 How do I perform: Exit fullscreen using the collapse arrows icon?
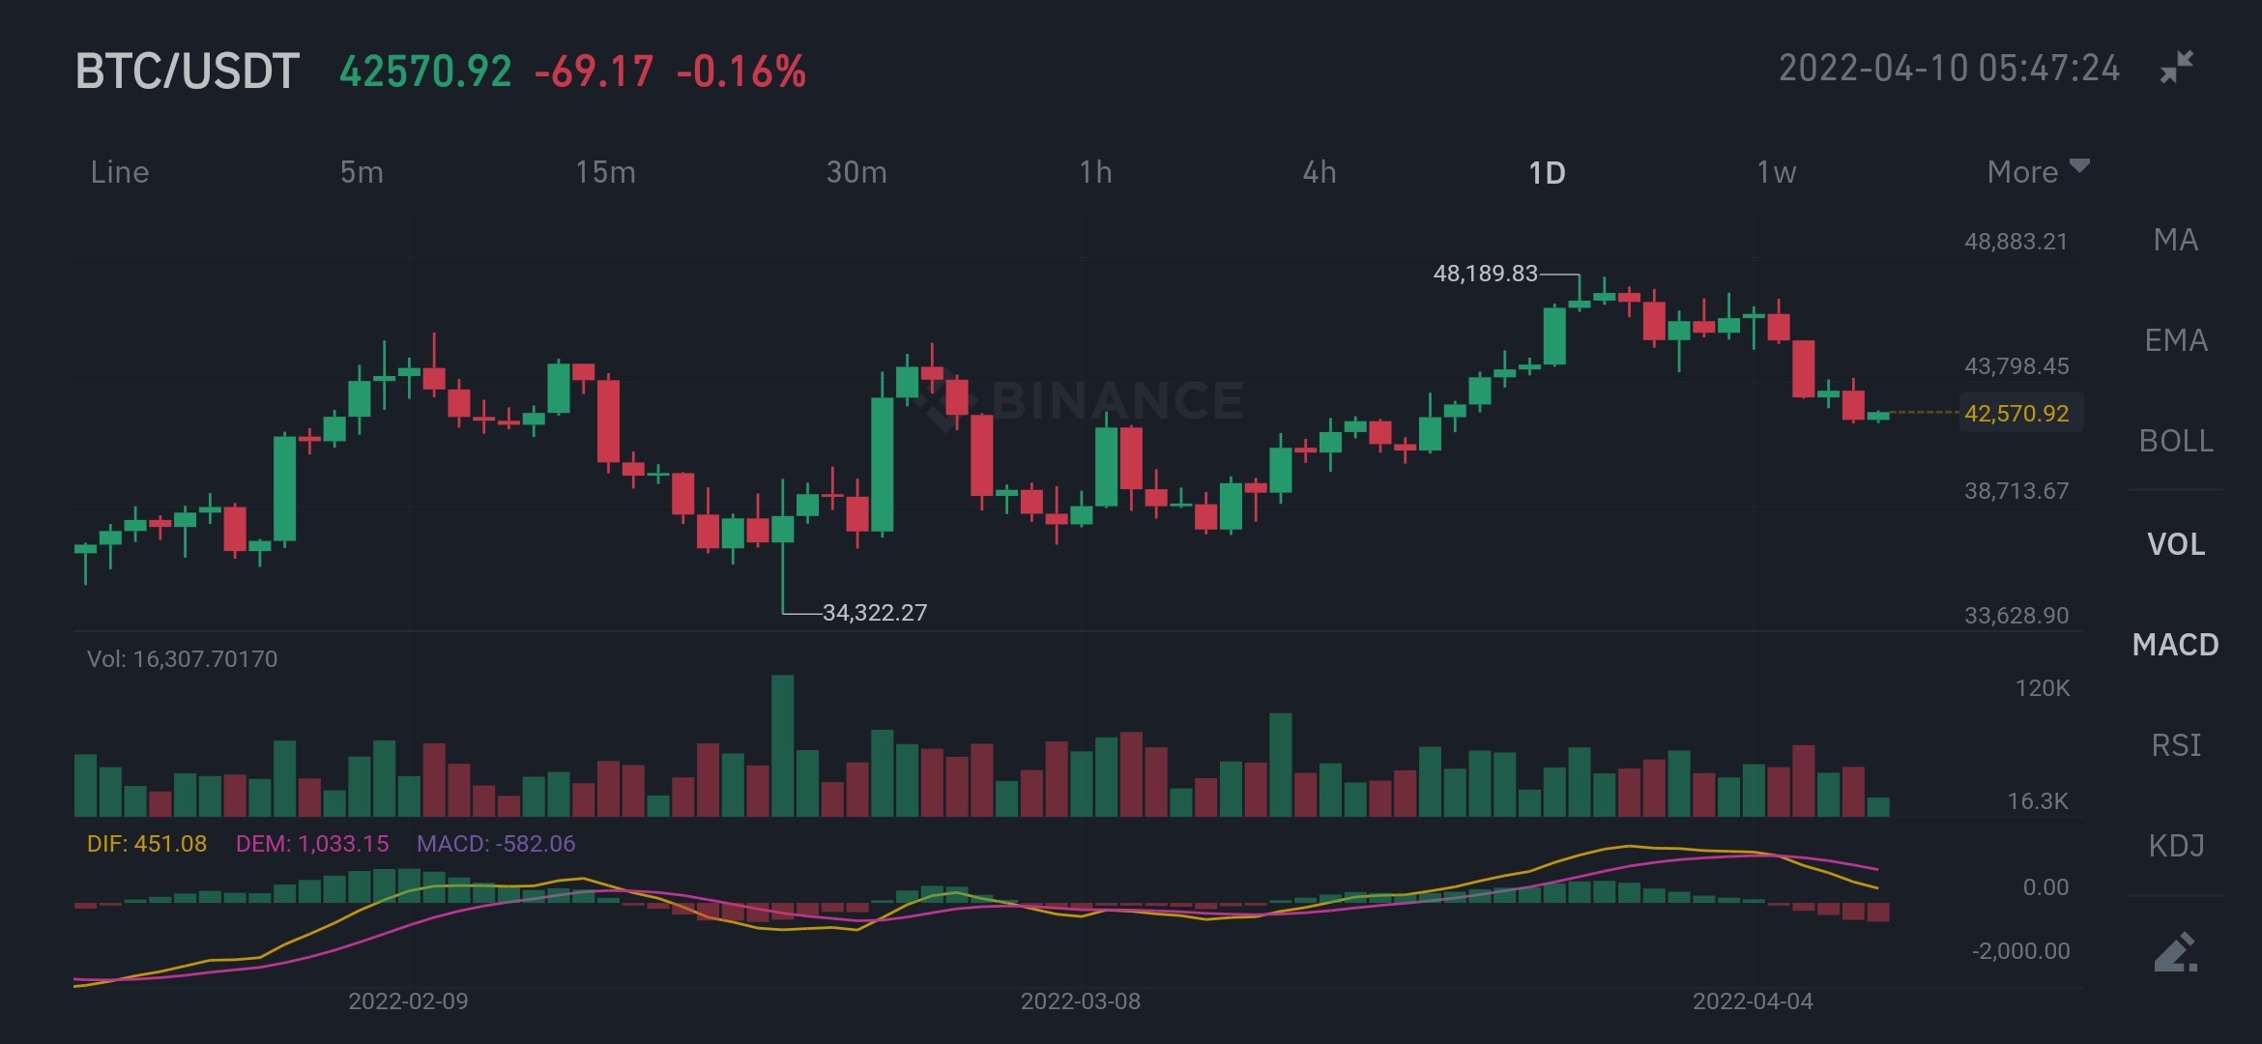pyautogui.click(x=2177, y=68)
